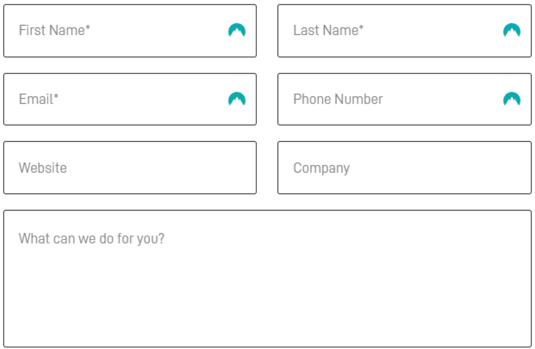This screenshot has width=535, height=349.
Task: Open password manager autofill icon in Email field
Action: [237, 99]
